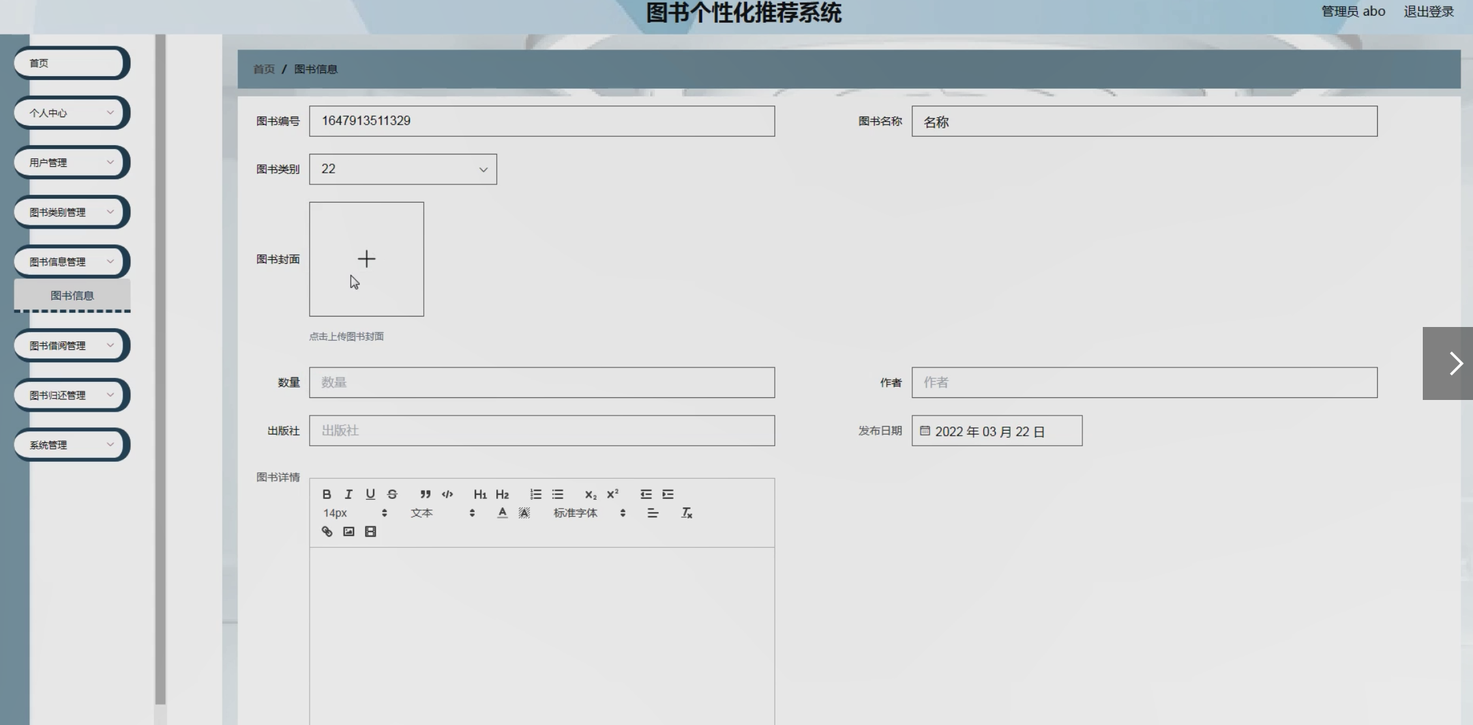This screenshot has height=725, width=1473.
Task: Toggle underline formatting in the editor
Action: tap(370, 494)
